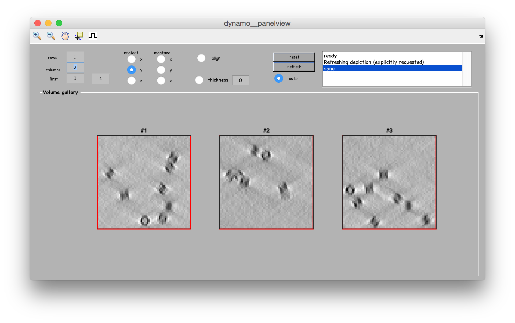This screenshot has width=515, height=323.
Task: Minimize the window with yellow button
Action: [x=48, y=23]
